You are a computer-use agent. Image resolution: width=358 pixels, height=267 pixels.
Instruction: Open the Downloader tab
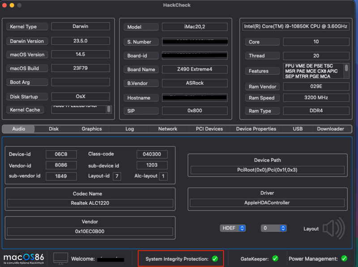[331, 129]
